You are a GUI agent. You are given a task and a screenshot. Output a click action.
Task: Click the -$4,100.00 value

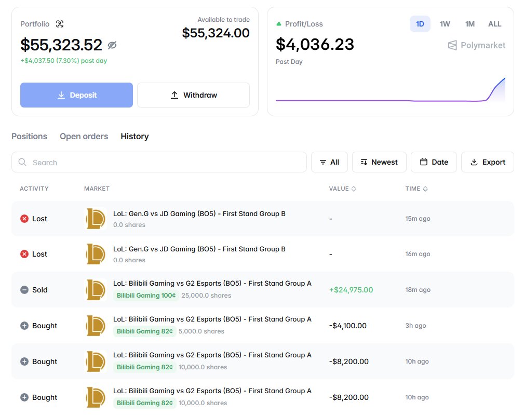coord(347,326)
